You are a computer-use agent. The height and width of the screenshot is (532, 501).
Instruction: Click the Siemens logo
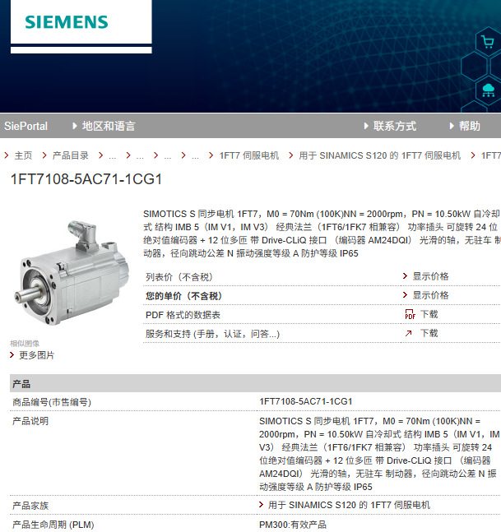pos(67,22)
